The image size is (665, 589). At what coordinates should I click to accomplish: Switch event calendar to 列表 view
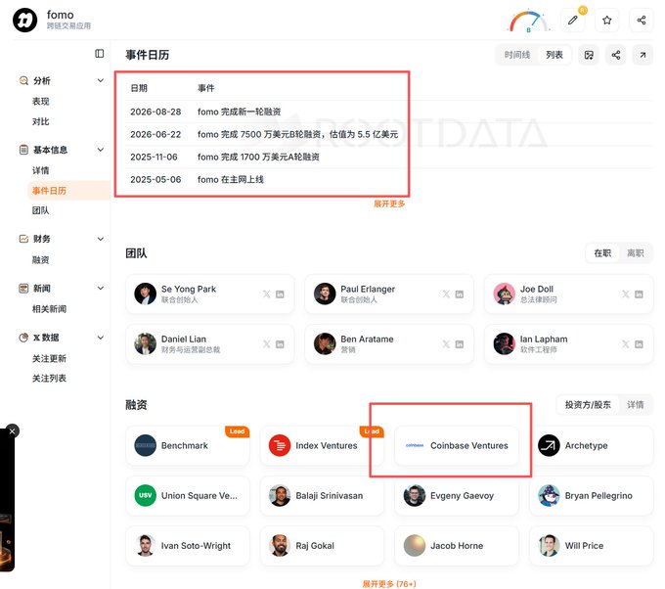(554, 55)
